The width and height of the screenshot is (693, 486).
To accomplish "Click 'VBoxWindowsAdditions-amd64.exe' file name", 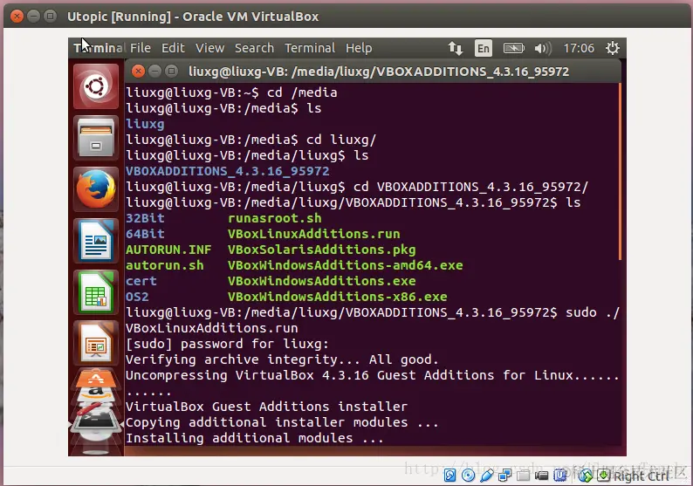I will 345,265.
